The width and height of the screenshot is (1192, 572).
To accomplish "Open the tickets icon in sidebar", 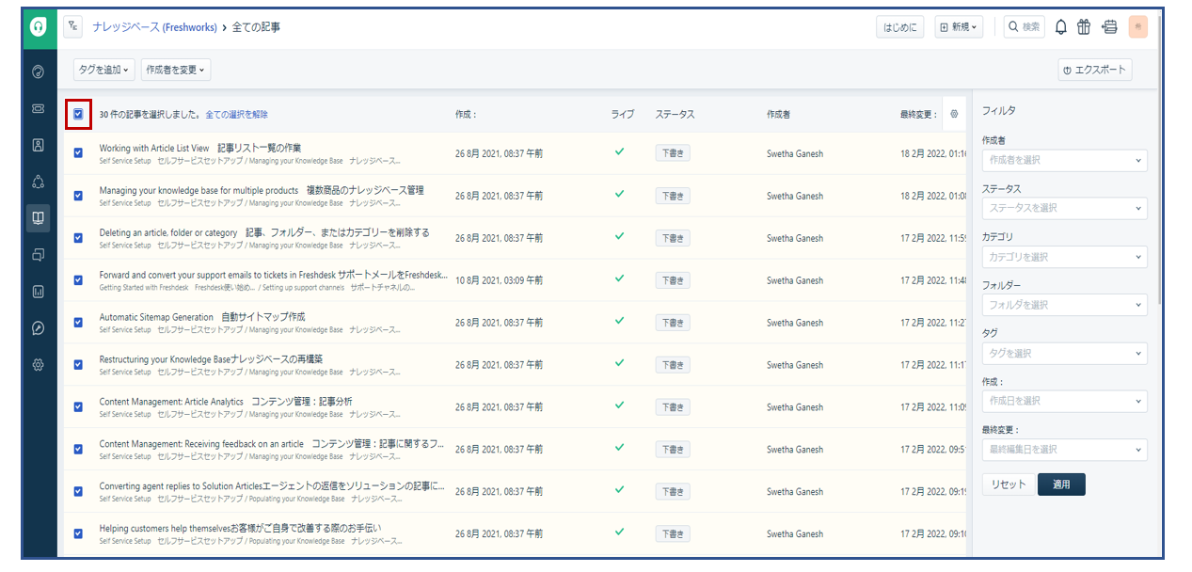I will coord(39,108).
